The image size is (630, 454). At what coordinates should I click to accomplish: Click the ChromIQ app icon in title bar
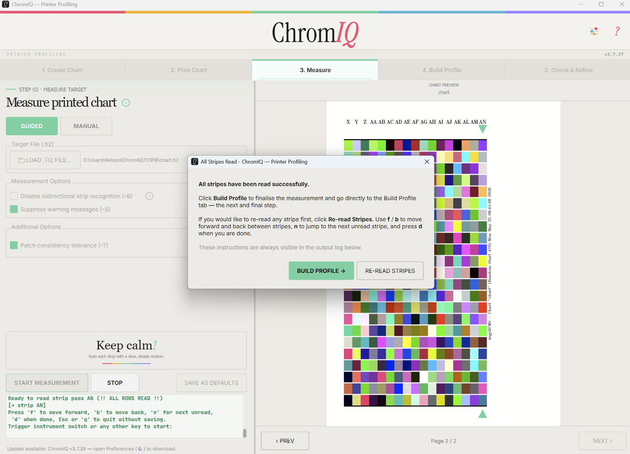coord(6,4)
